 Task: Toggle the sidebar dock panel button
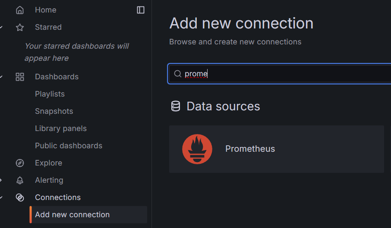[141, 10]
